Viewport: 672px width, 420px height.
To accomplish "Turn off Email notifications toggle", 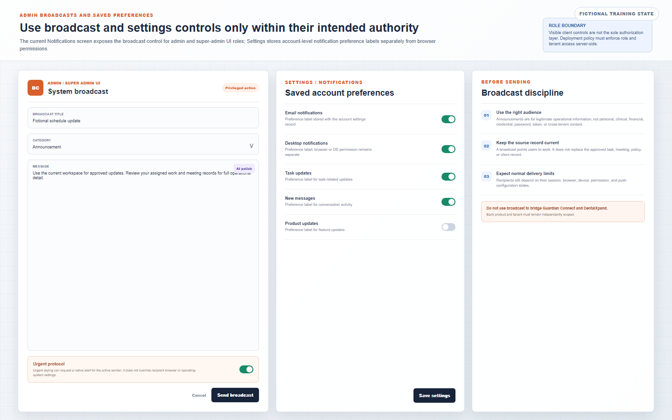I will coord(448,119).
